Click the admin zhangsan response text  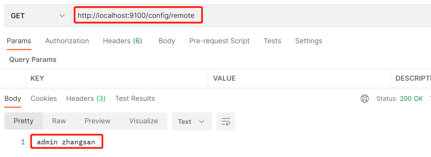click(x=66, y=142)
